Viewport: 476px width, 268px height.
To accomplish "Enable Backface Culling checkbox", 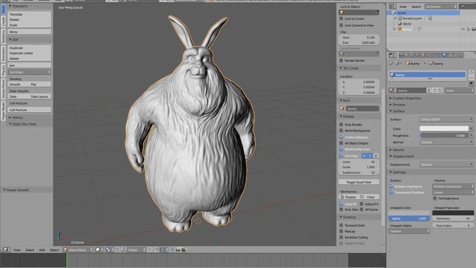I will [341, 237].
